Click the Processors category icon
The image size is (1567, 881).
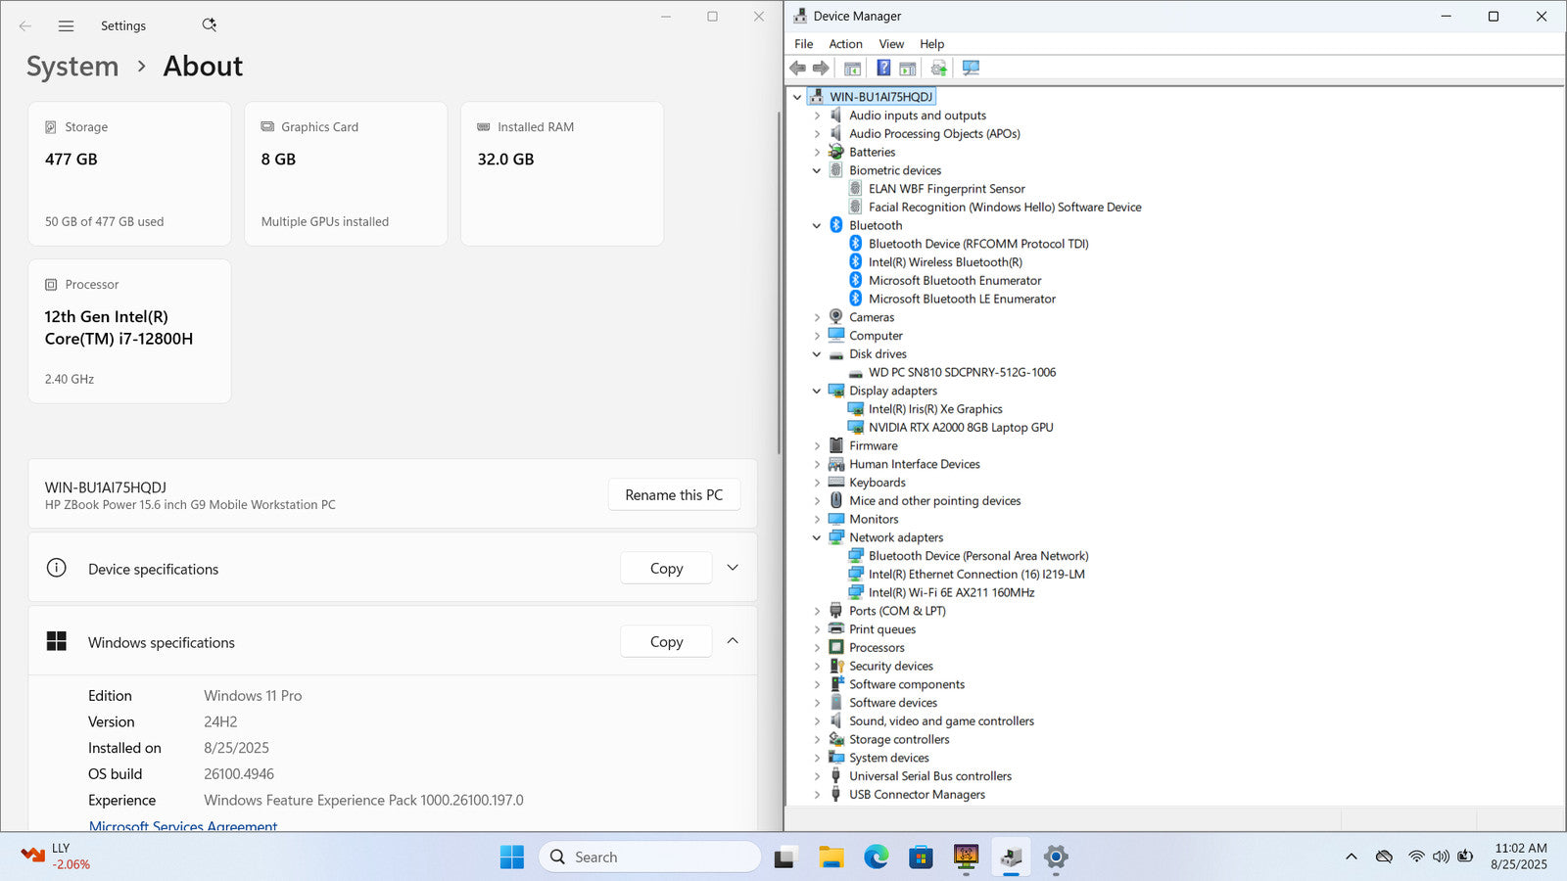[836, 647]
